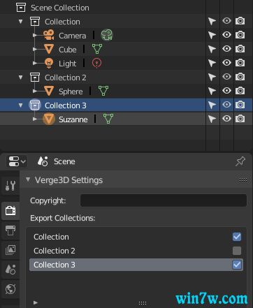The image size is (253, 308).
Task: Click the Scene Collection archive icon
Action: coord(21,8)
